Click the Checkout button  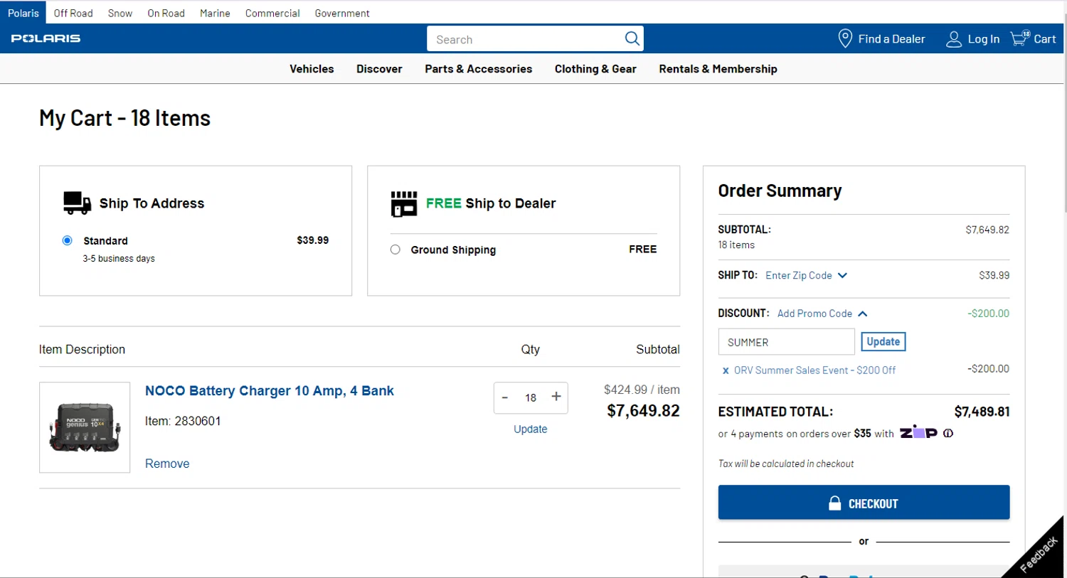864,503
